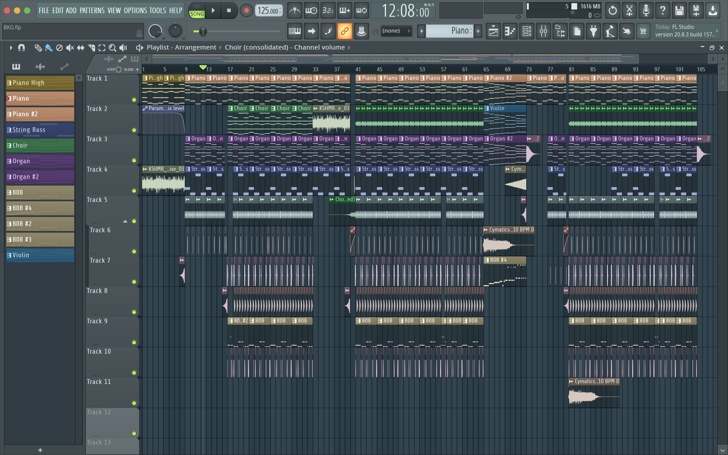Expand the FL Studio news panel arrow
This screenshot has height=455, width=728.
click(x=717, y=31)
